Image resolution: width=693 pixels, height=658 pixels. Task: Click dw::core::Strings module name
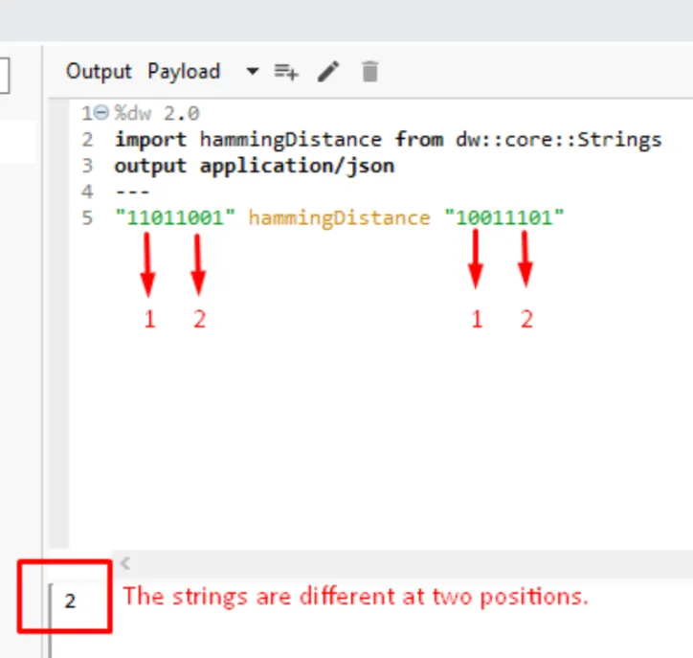[559, 140]
